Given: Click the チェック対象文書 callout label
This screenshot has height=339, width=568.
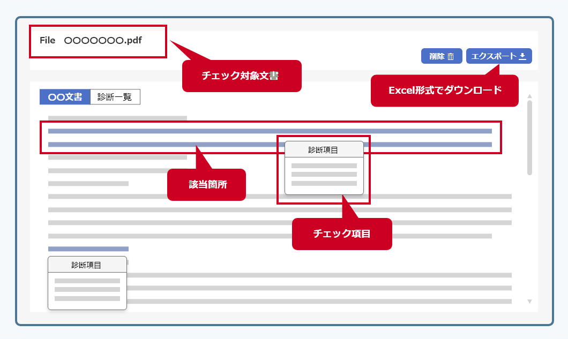Looking at the screenshot, I should (x=242, y=76).
